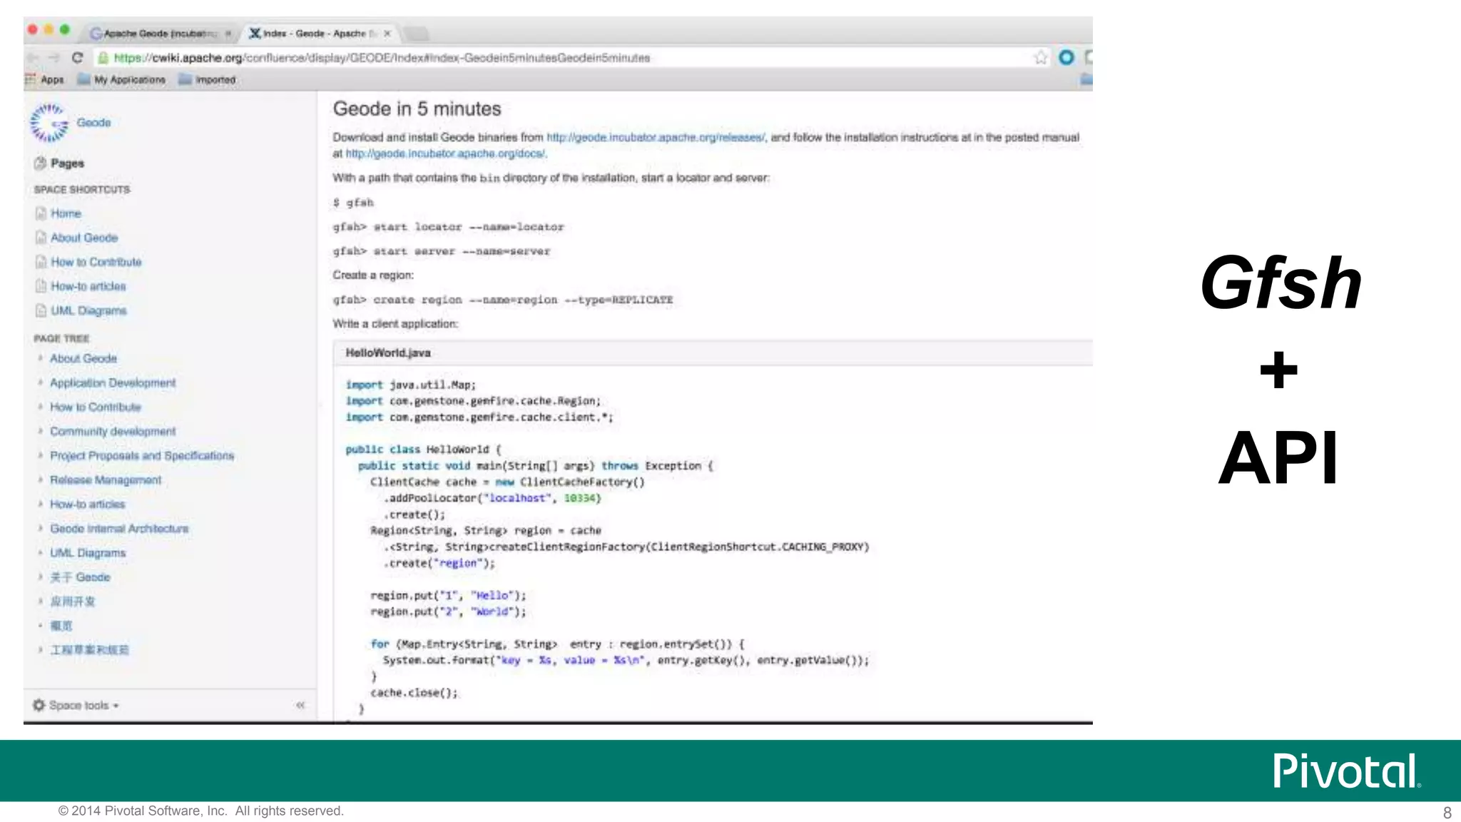Open geode.incubator.apache.org/docs link
This screenshot has height=822, width=1461.
tap(446, 153)
